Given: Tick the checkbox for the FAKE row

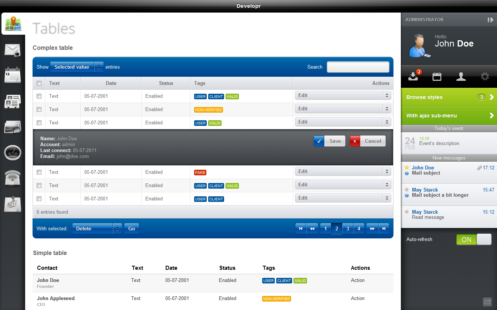Looking at the screenshot, I should tap(39, 172).
